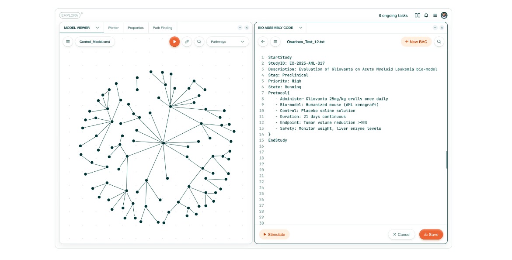This screenshot has height=260, width=512.
Task: Click the code editor vertical scrollbar
Action: point(446,159)
